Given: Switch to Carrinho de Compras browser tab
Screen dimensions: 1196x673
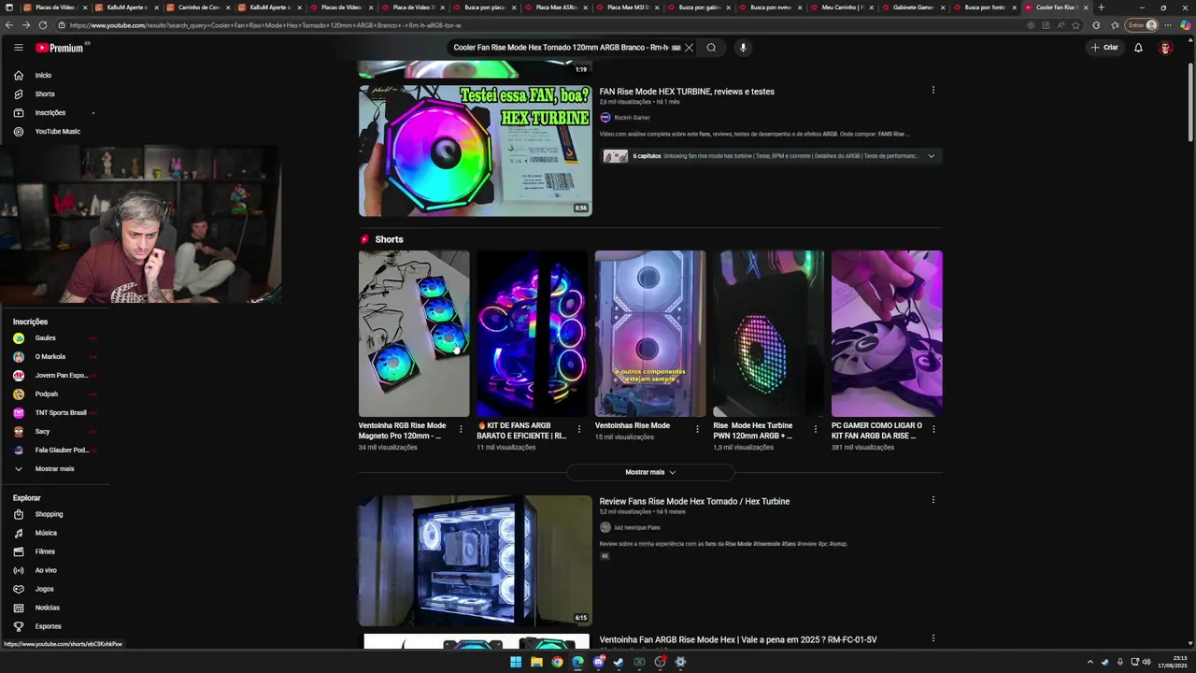Looking at the screenshot, I should (199, 7).
